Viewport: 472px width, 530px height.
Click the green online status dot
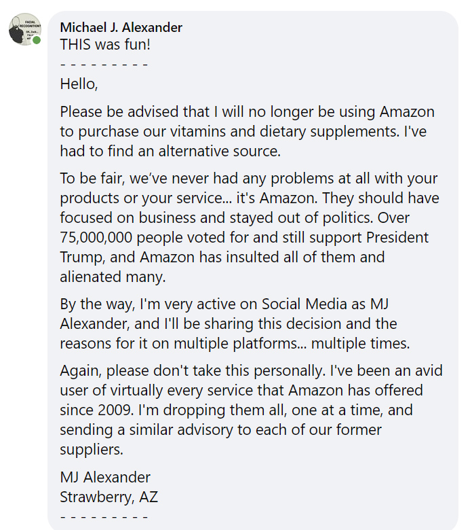37,40
